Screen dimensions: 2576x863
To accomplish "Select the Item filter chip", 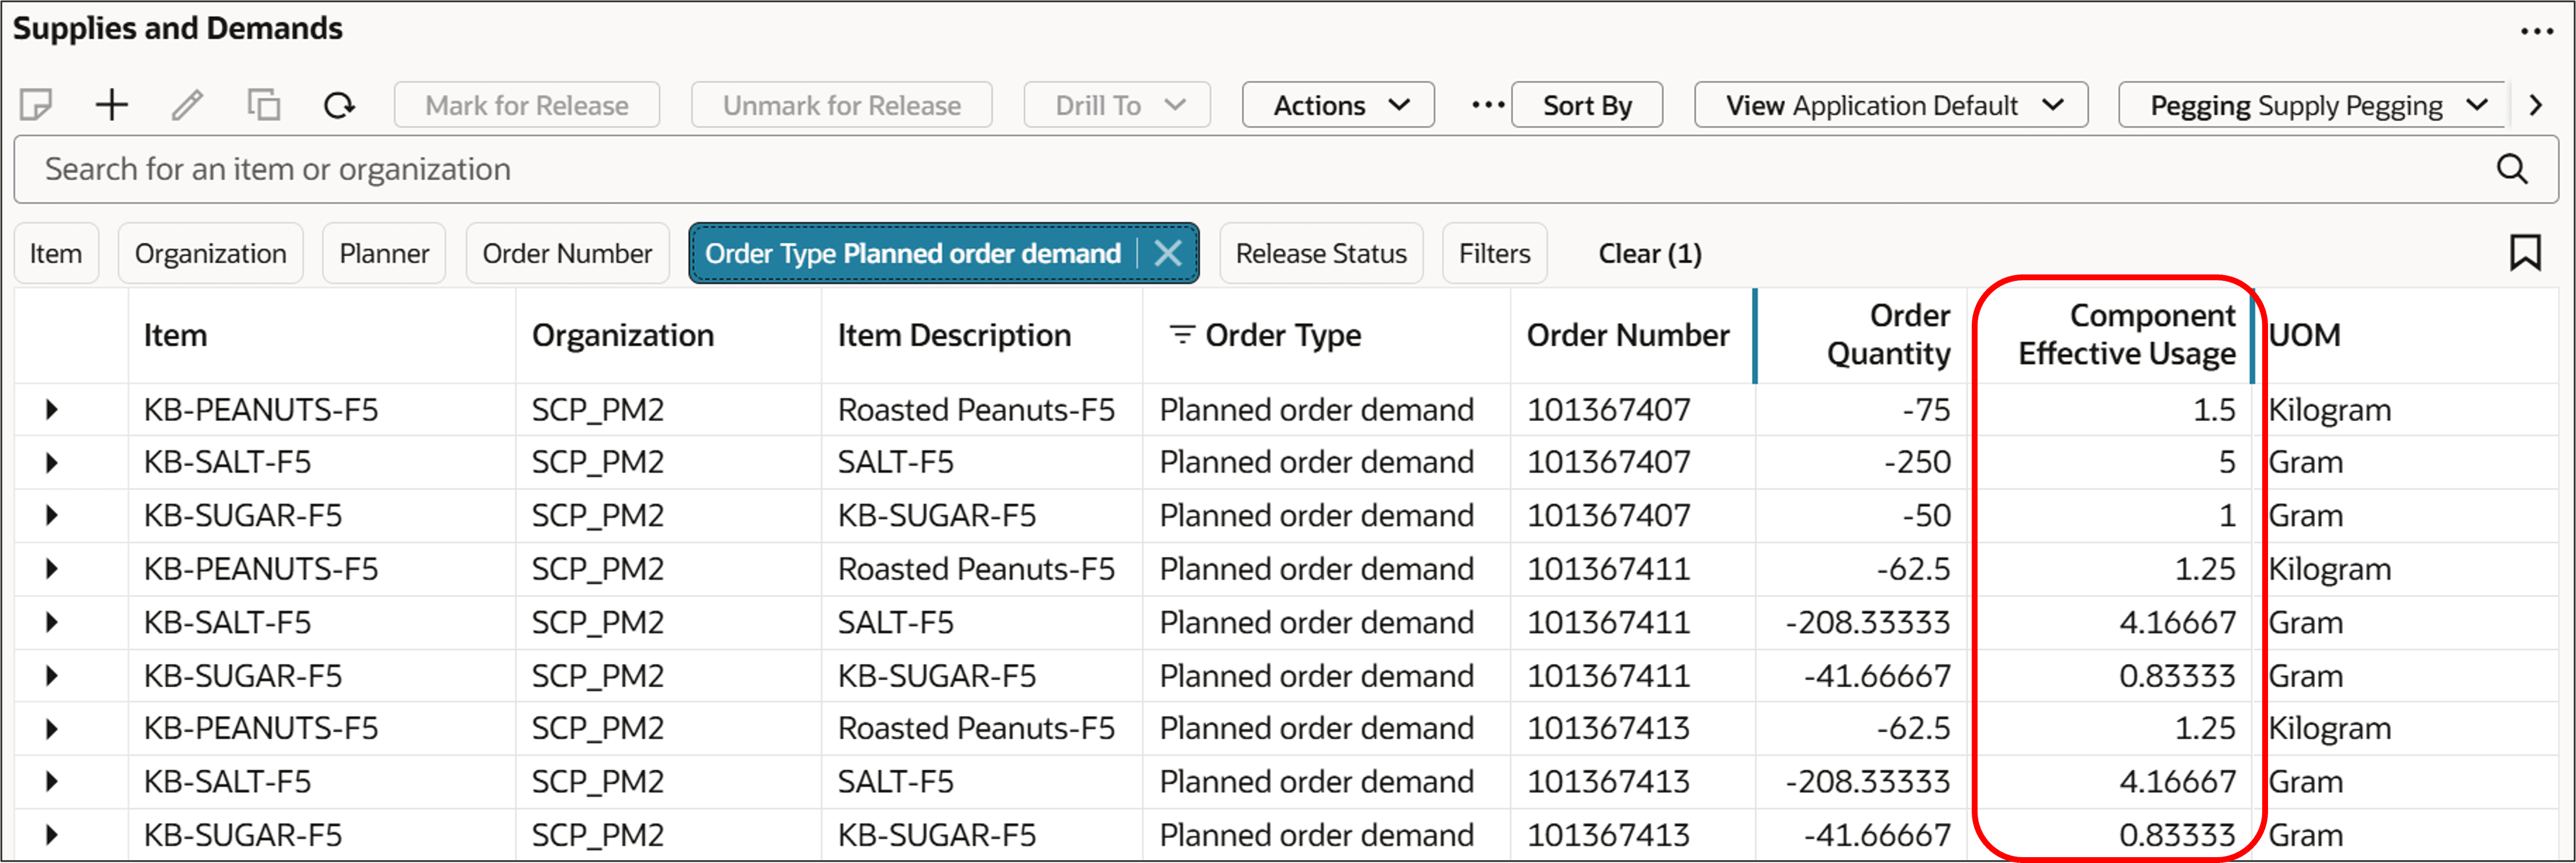I will 56,253.
